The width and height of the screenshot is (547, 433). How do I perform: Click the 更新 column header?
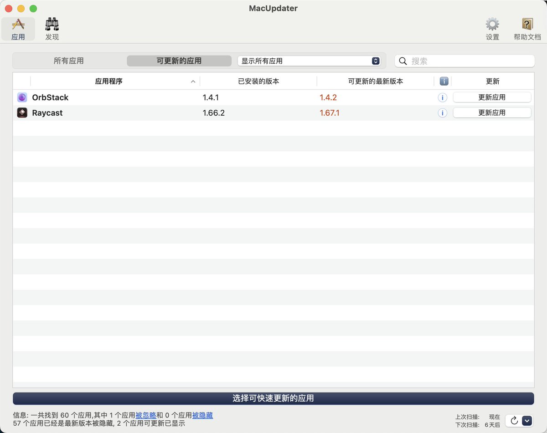(493, 82)
